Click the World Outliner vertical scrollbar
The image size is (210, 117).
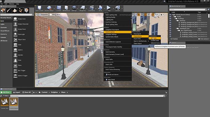(x=209, y=16)
